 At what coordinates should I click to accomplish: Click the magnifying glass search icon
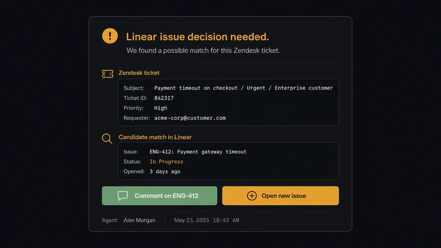pyautogui.click(x=107, y=139)
